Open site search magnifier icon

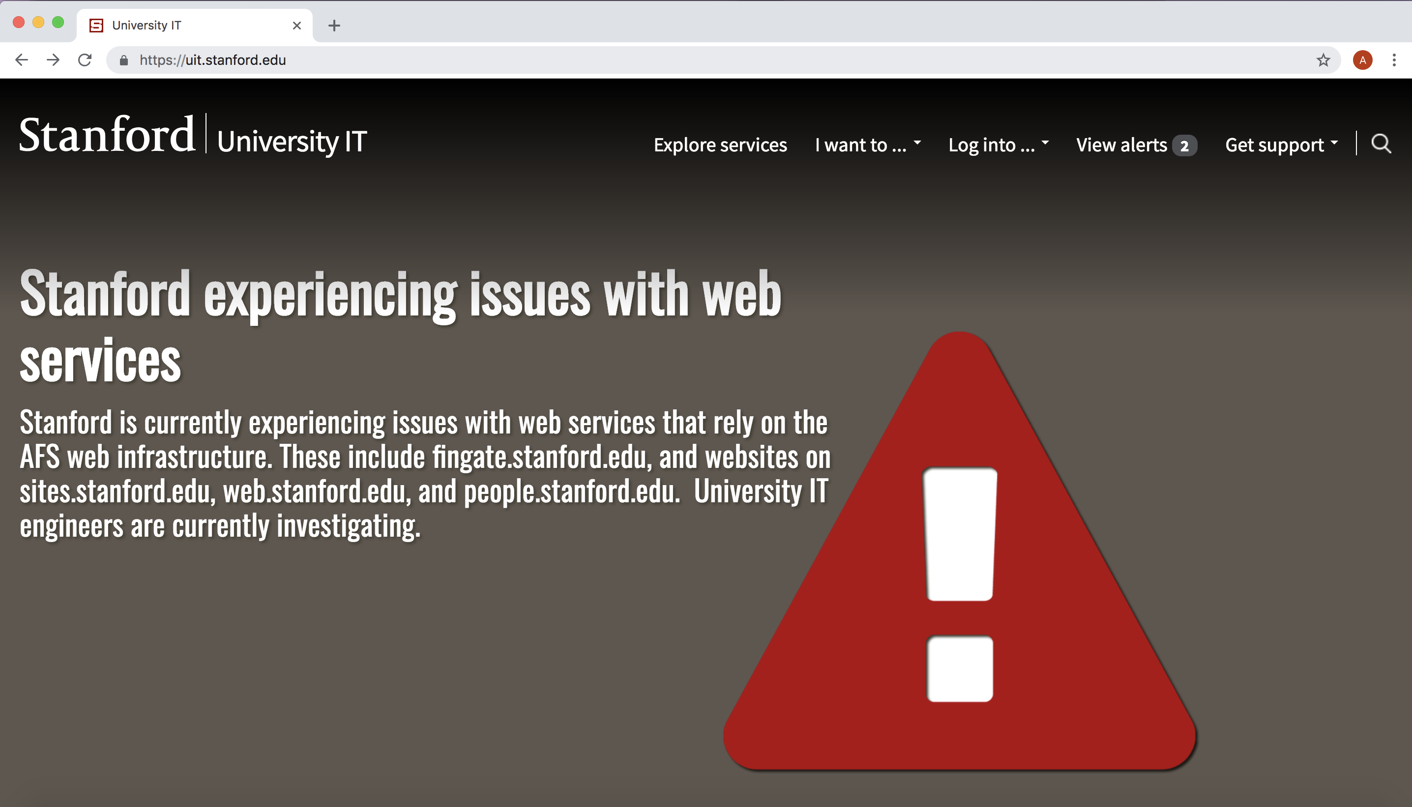point(1381,144)
